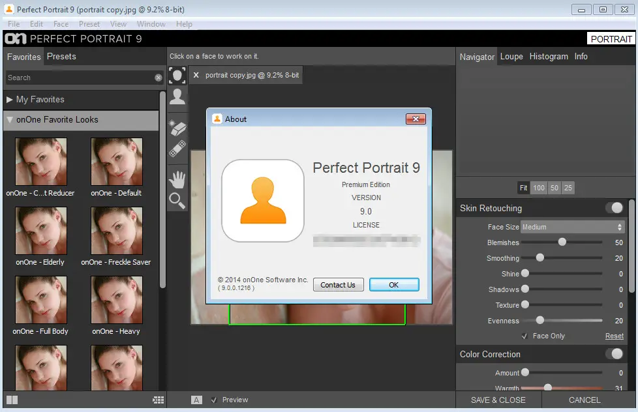Switch to the Favorites tab
Viewport: 638px width, 412px height.
(x=23, y=57)
